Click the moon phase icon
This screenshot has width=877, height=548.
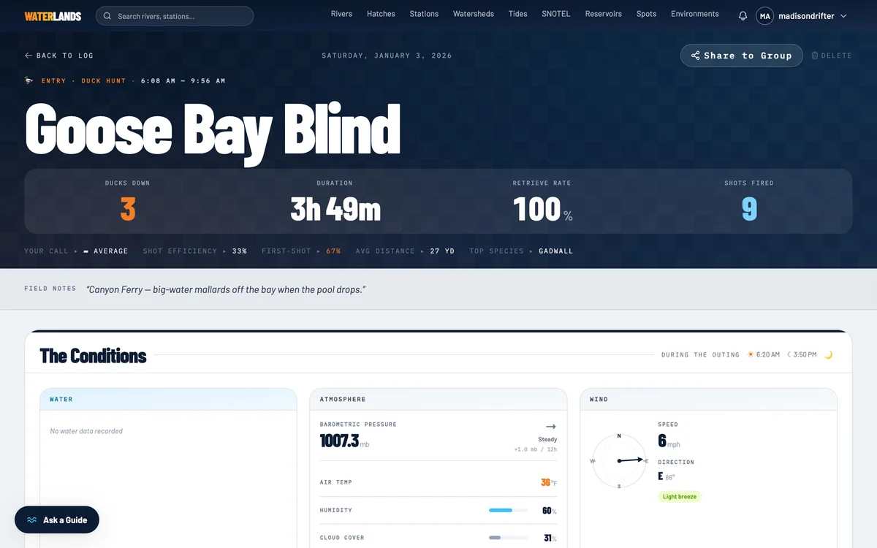click(829, 354)
